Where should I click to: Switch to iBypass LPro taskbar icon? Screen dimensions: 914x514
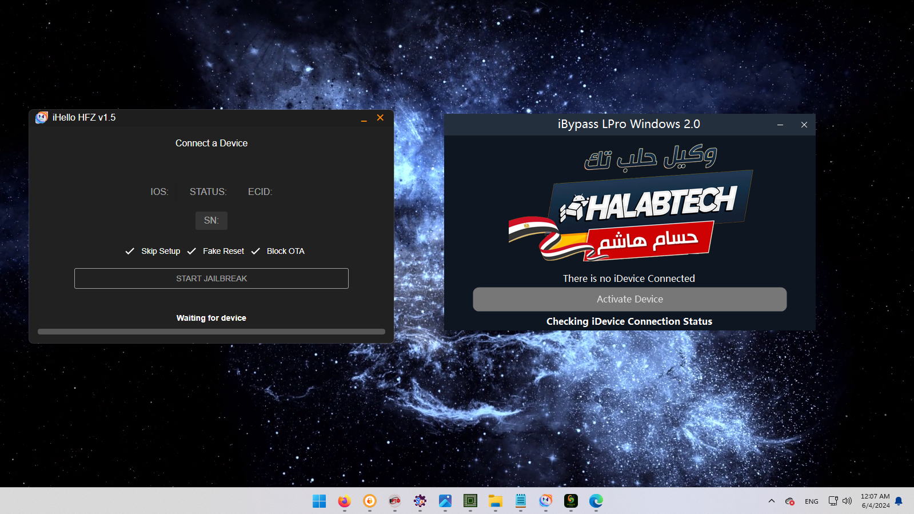point(571,501)
